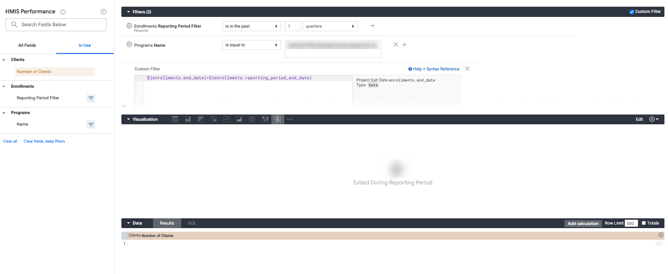The image size is (668, 274).
Task: Pick the Line chart visualization
Action: point(226,119)
